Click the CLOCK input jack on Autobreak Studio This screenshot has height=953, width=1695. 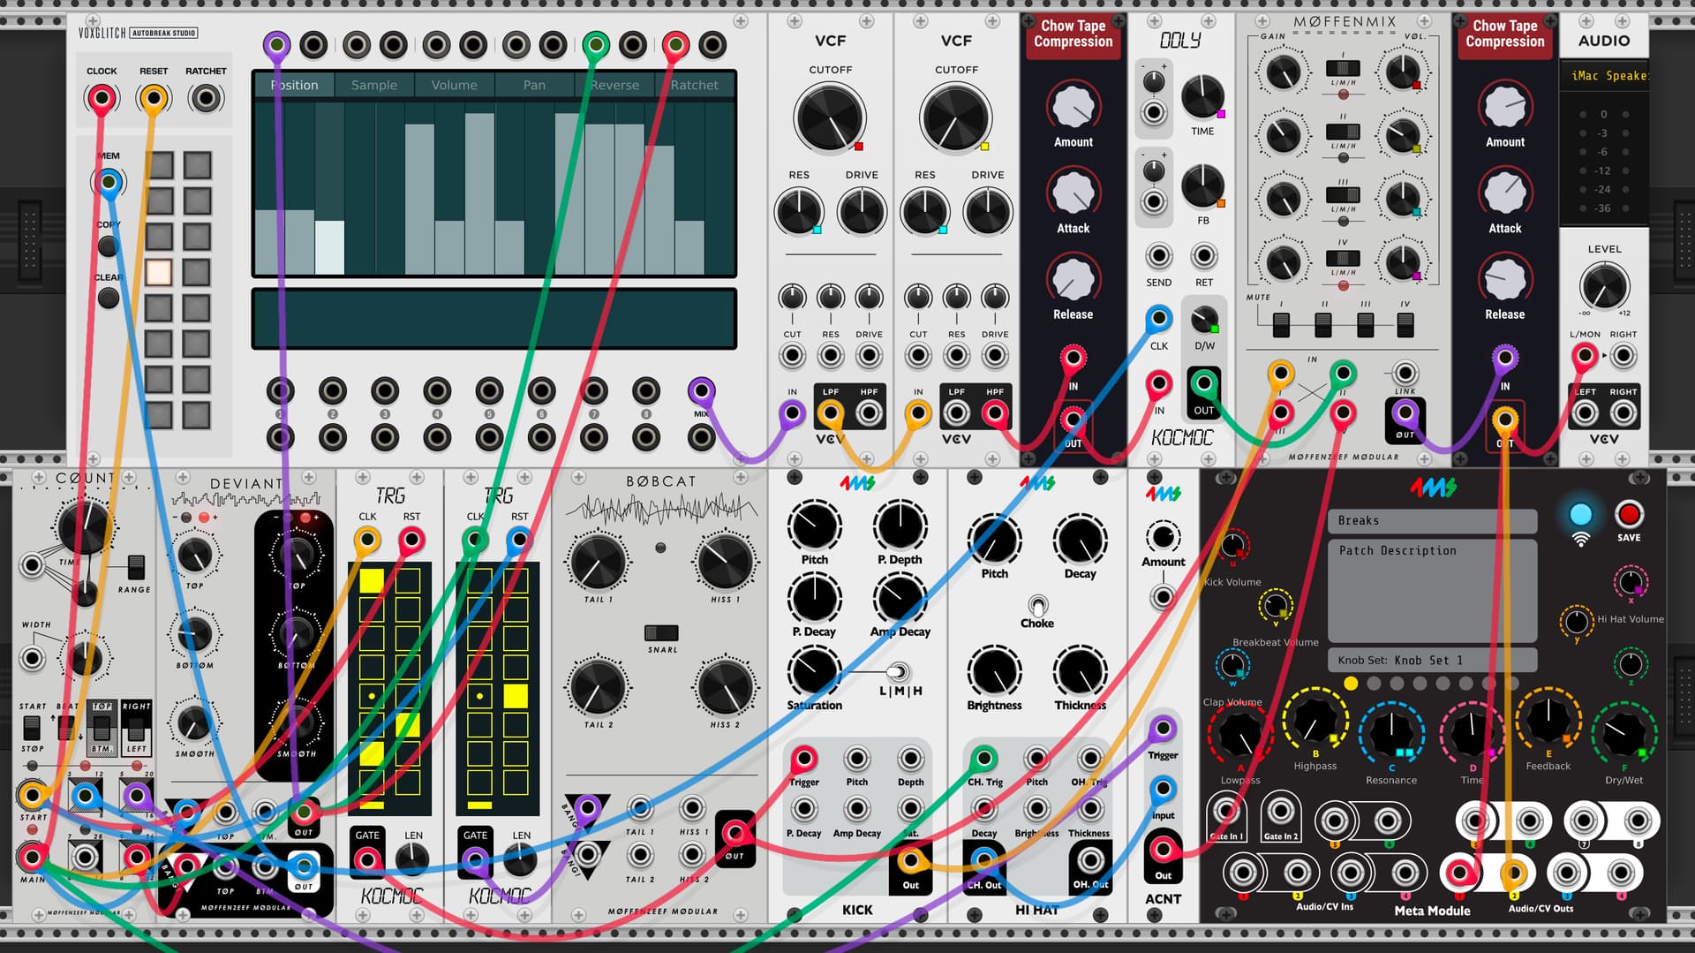click(102, 98)
